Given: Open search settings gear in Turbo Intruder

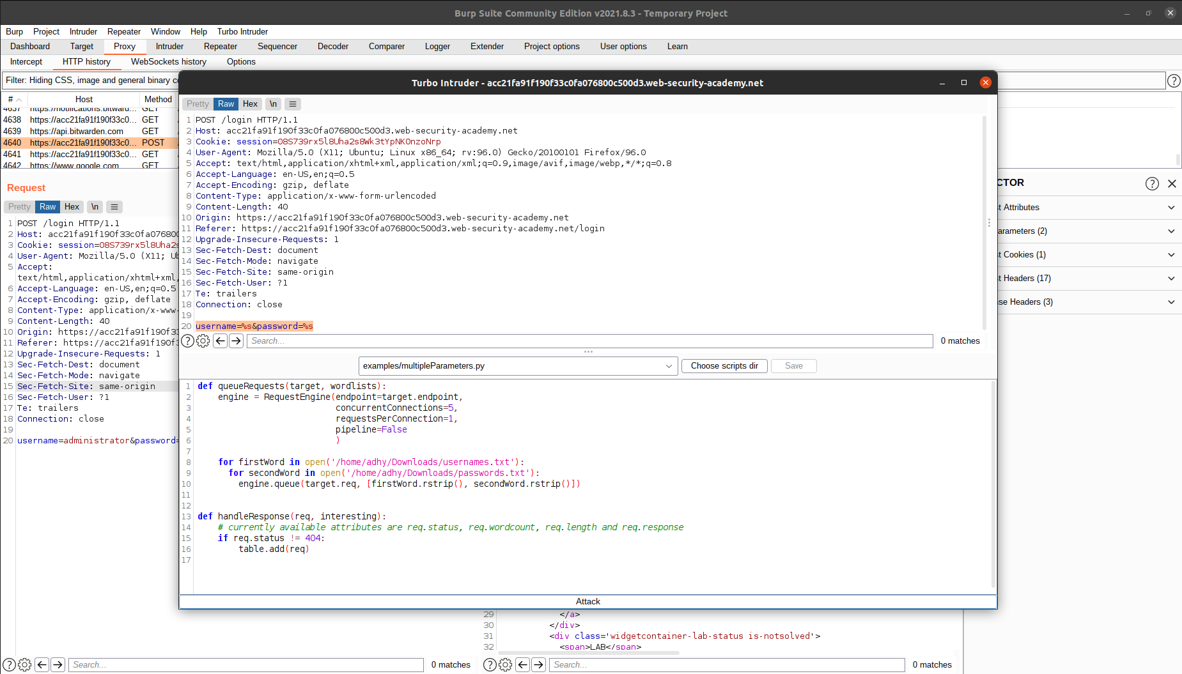Looking at the screenshot, I should point(203,341).
